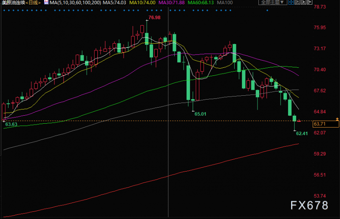Click the 65.01 low price marker
Image resolution: width=340 pixels, height=219 pixels.
click(200, 114)
